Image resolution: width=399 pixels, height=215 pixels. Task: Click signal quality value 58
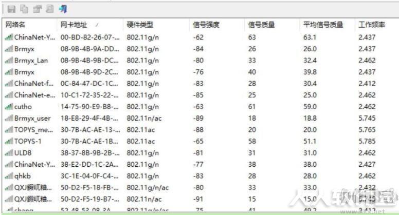click(252, 142)
